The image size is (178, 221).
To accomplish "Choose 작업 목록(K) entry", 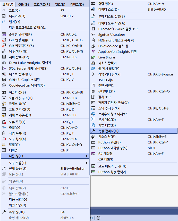I will click(45, 133).
